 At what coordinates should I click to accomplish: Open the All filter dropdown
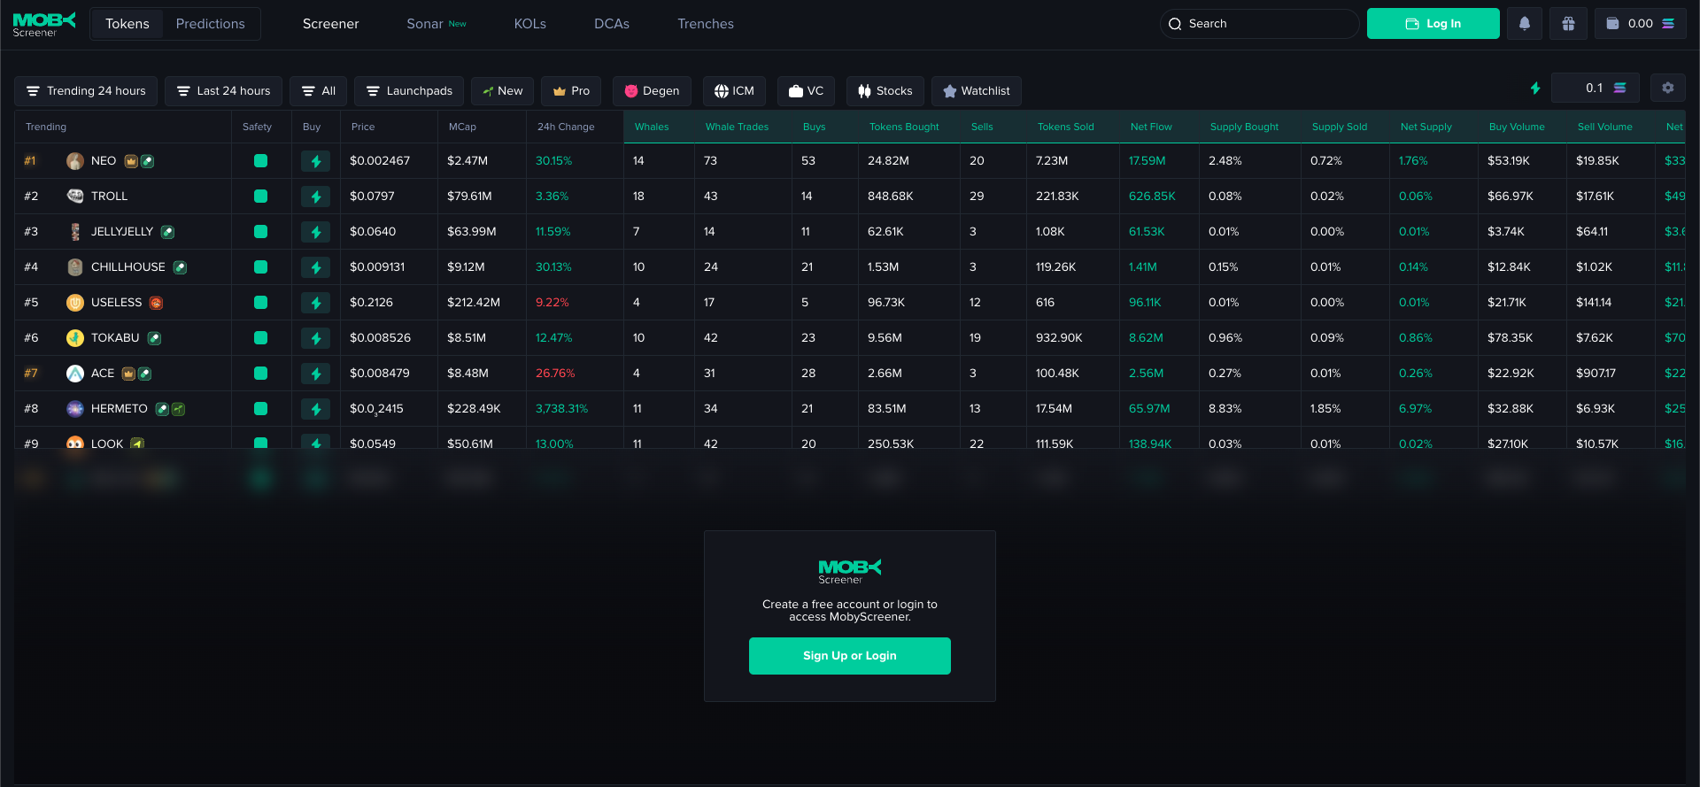point(319,91)
